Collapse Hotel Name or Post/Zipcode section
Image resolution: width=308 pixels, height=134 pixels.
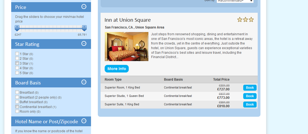click(x=84, y=121)
